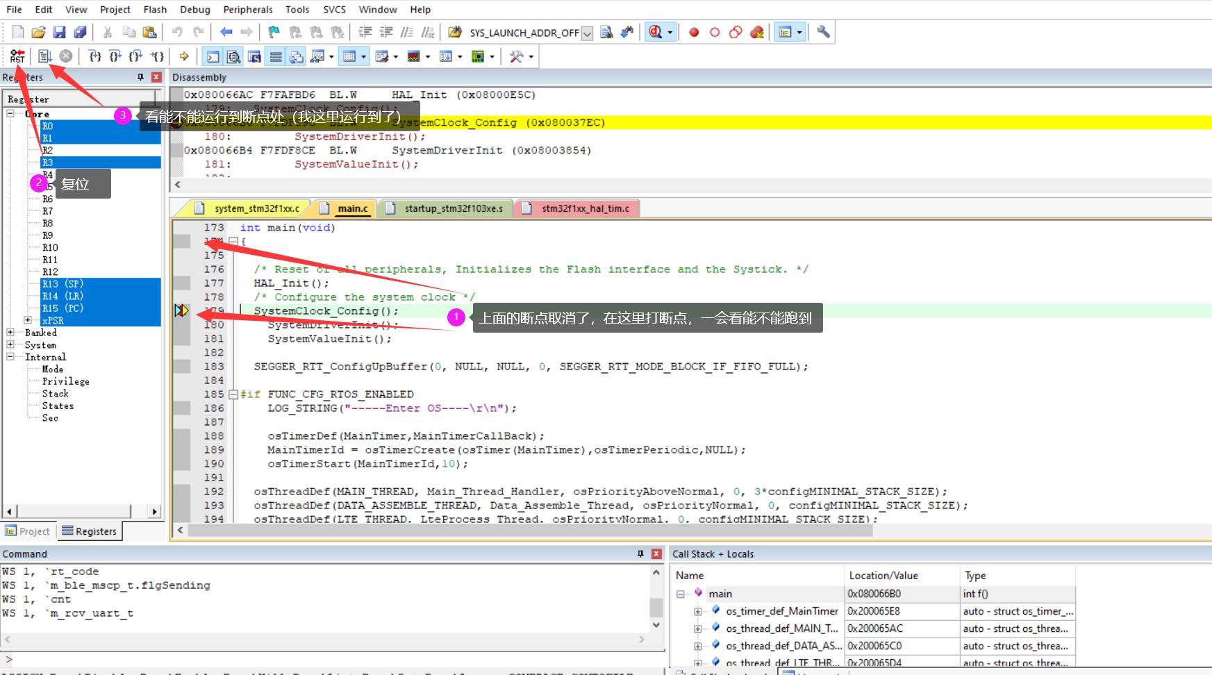Click the Step Out icon

tap(136, 56)
